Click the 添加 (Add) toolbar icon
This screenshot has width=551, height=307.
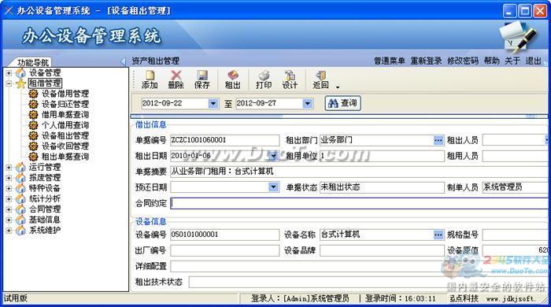pyautogui.click(x=150, y=80)
